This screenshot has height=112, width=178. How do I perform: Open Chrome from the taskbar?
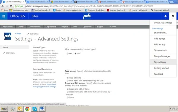[x=27, y=109]
